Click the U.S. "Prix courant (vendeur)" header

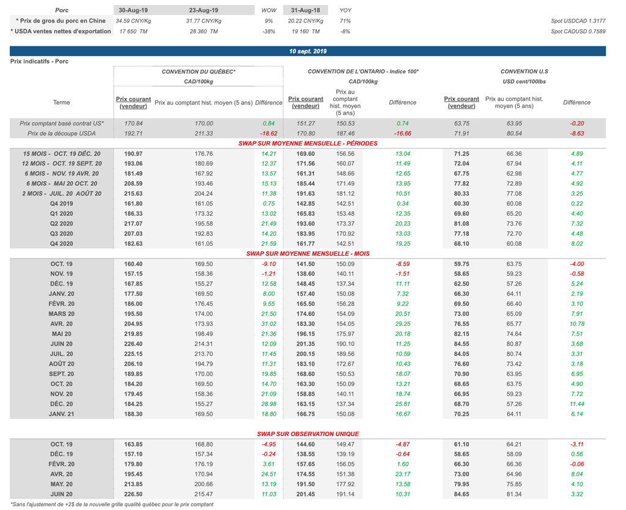click(x=462, y=102)
